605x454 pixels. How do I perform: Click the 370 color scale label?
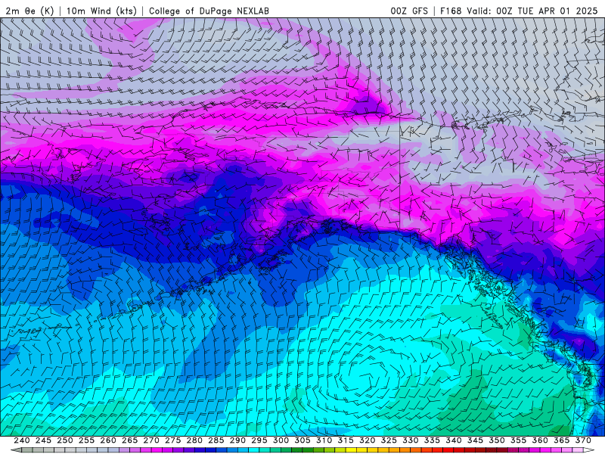[583, 440]
